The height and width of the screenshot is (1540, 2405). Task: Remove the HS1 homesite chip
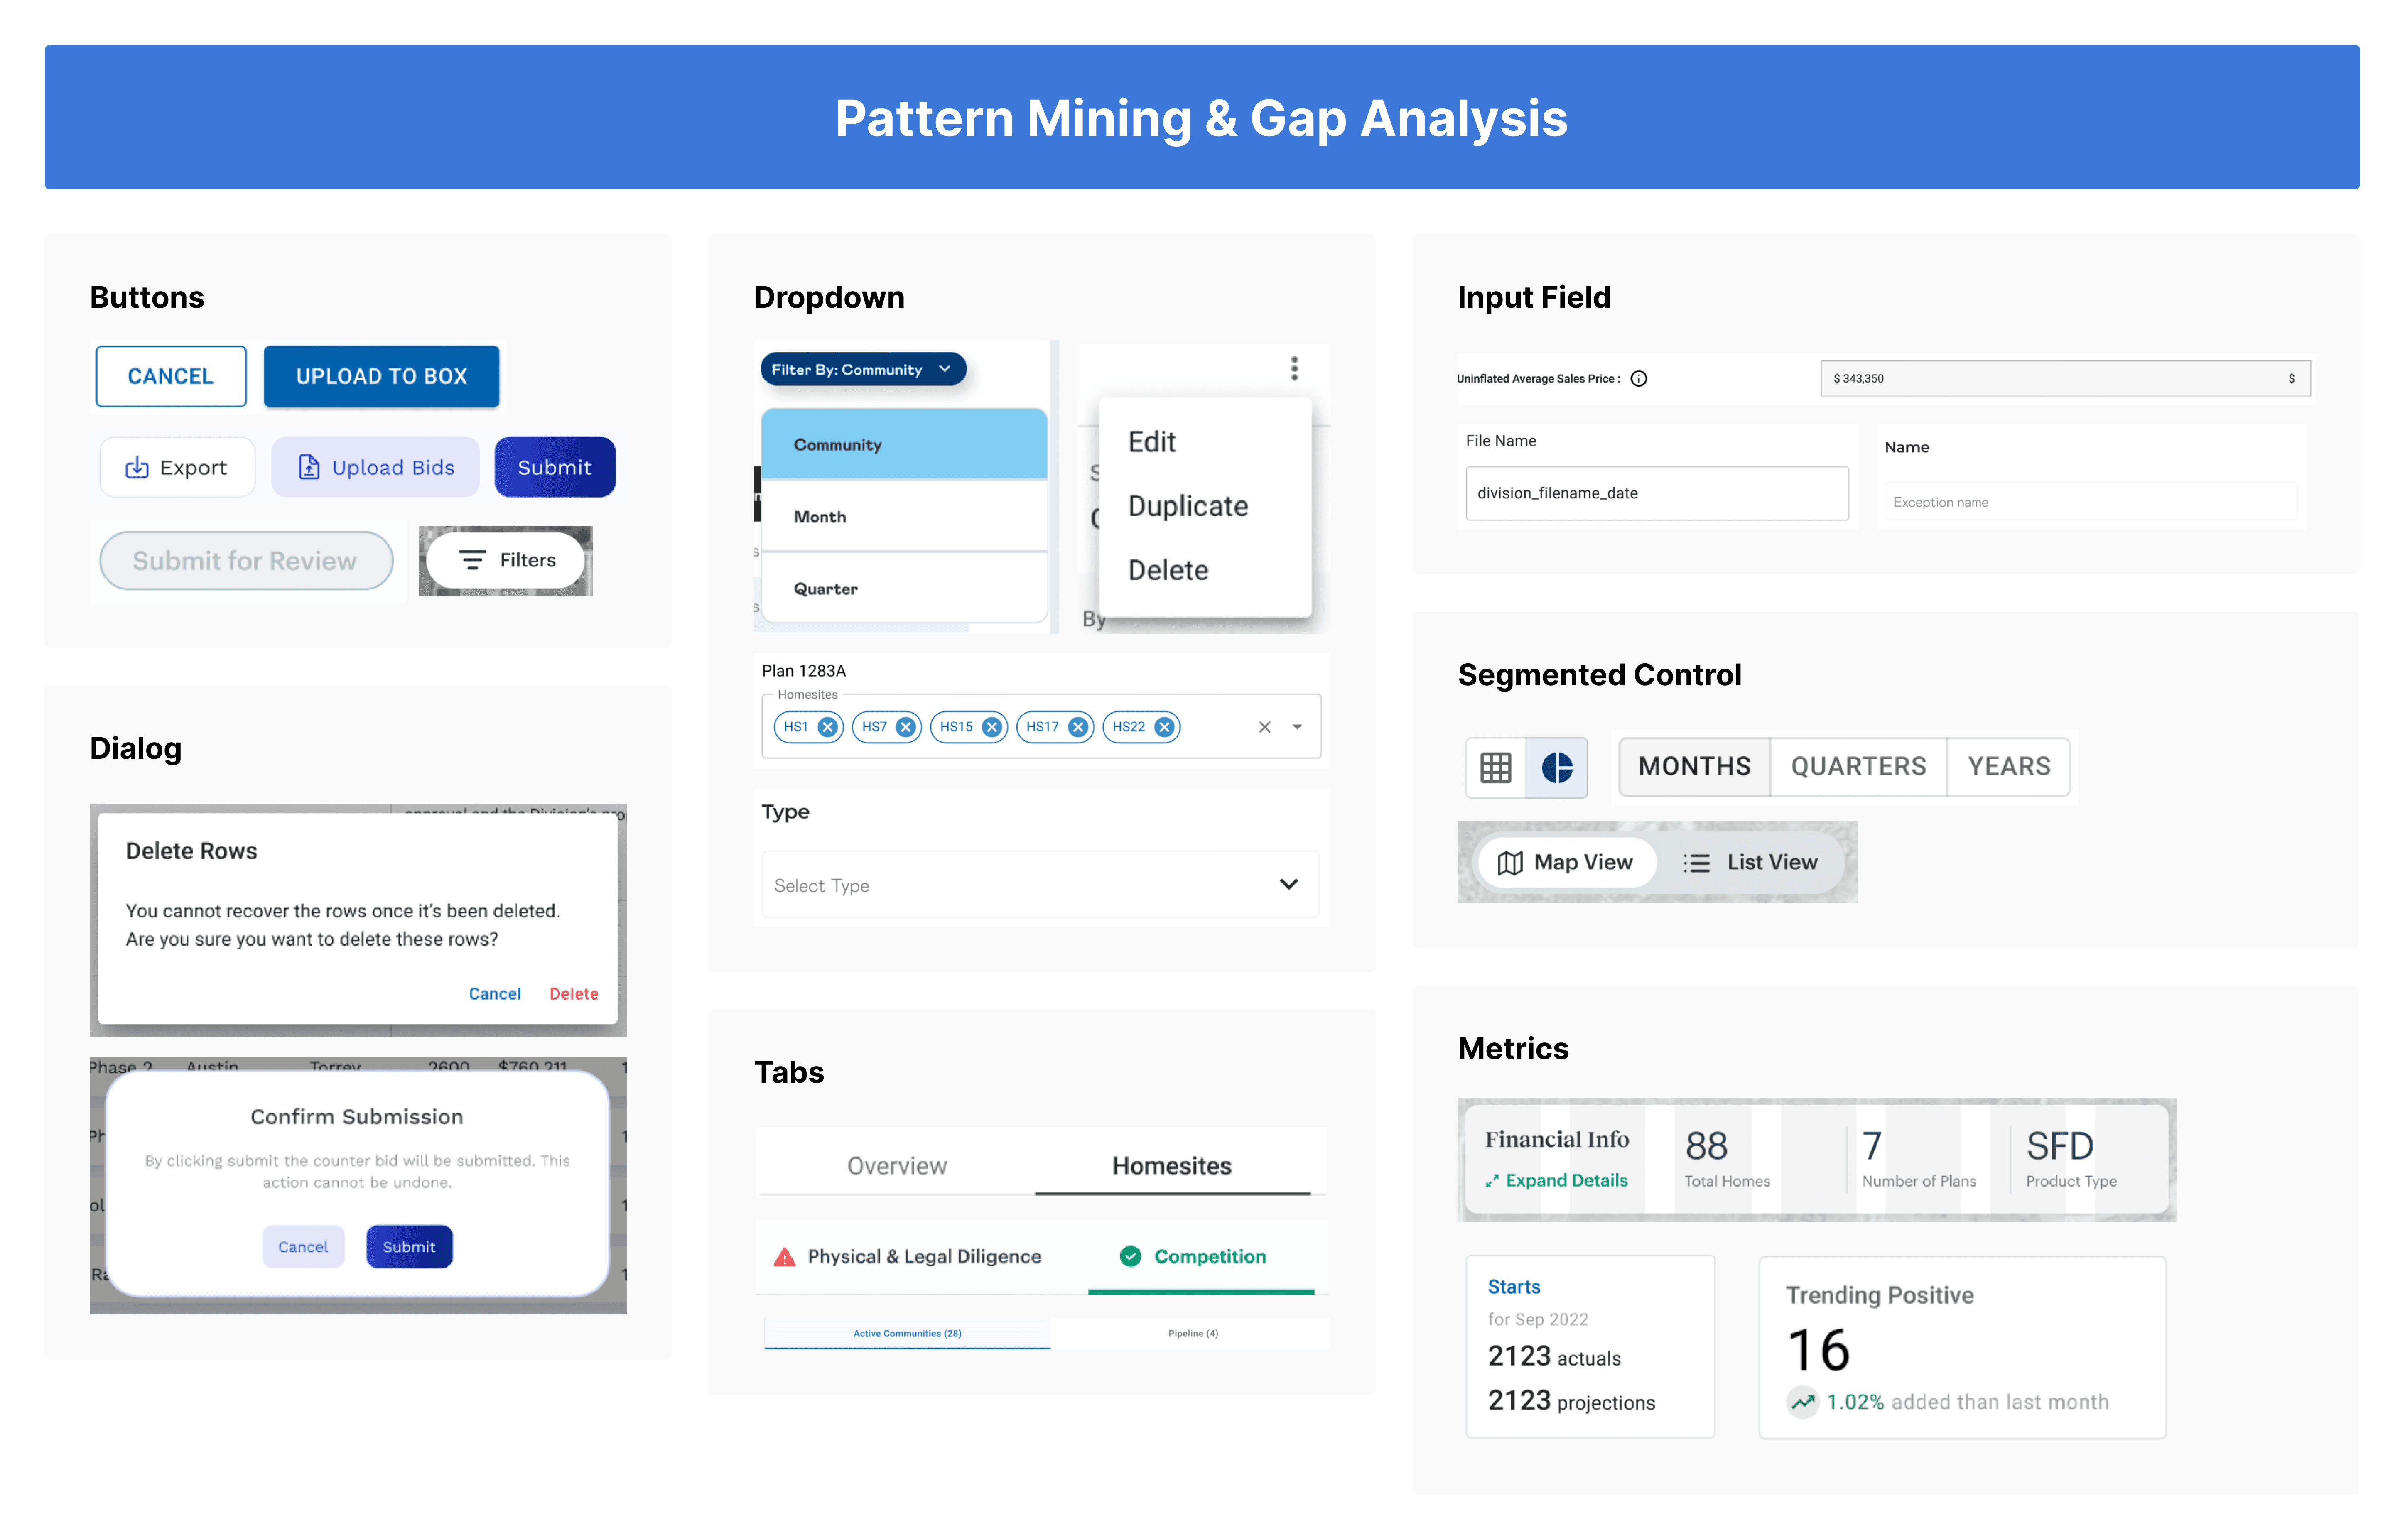[x=827, y=727]
